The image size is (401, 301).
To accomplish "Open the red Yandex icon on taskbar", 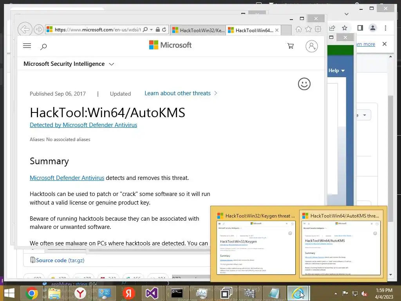I will 128,293.
